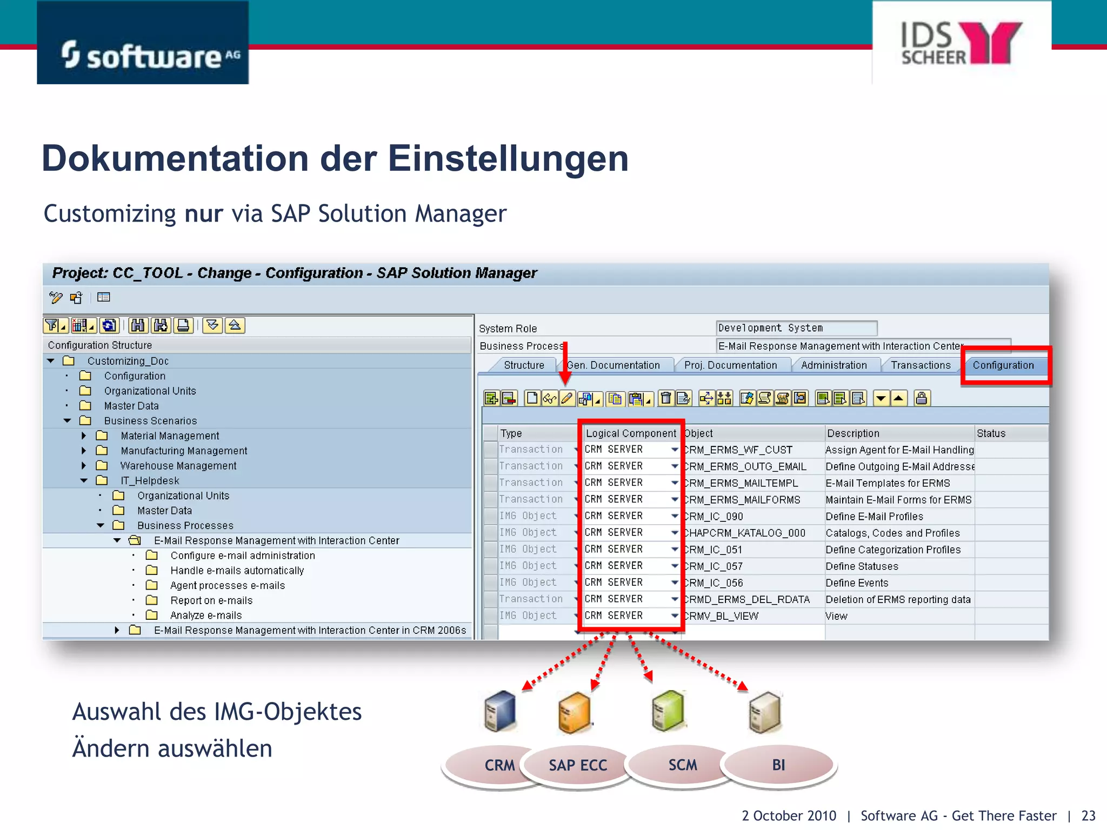1107x830 pixels.
Task: Switch to the Configuration tab
Action: (1003, 365)
